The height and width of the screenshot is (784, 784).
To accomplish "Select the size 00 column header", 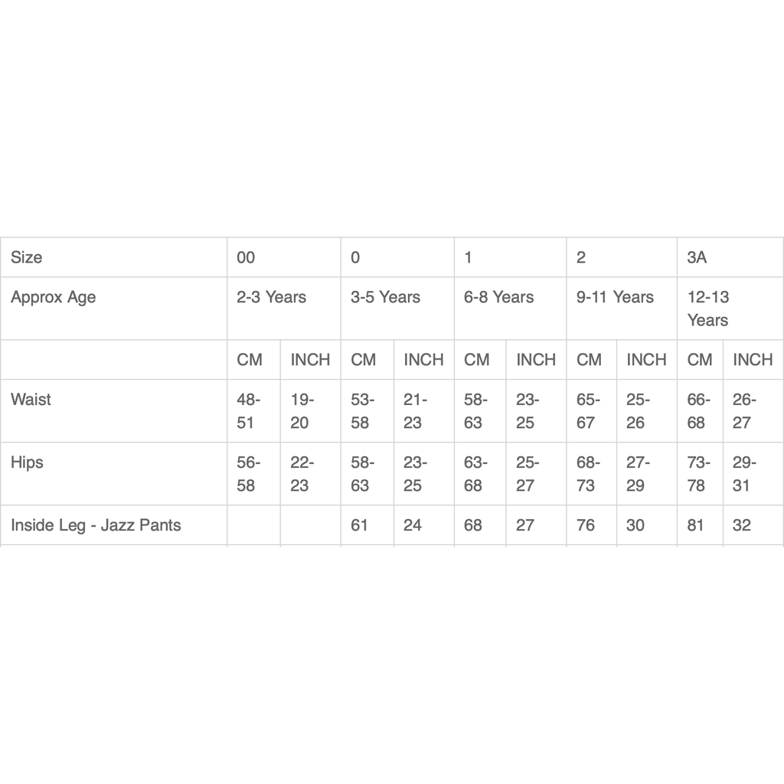I will click(x=246, y=257).
